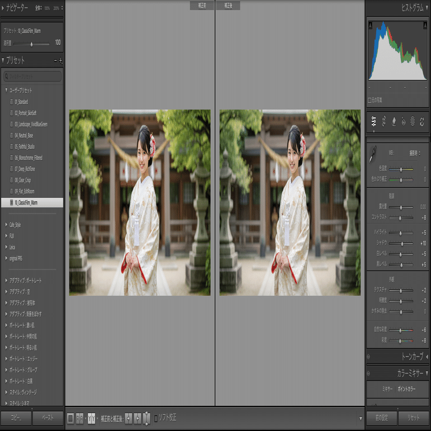Select 100% zoom in navigator
Image resolution: width=431 pixels, height=431 pixels.
click(x=47, y=8)
